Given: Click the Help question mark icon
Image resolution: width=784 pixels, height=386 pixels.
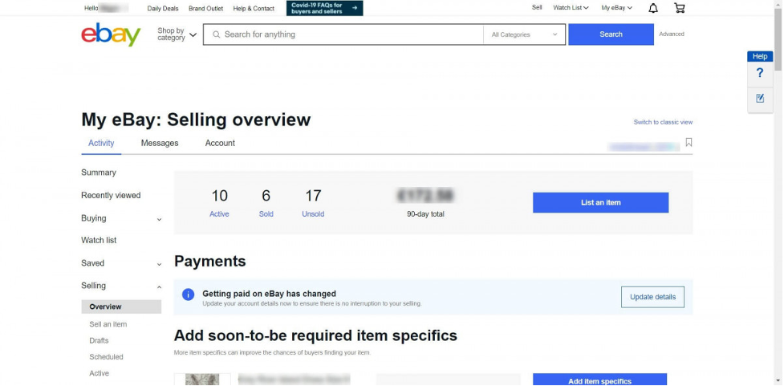Looking at the screenshot, I should [x=759, y=73].
